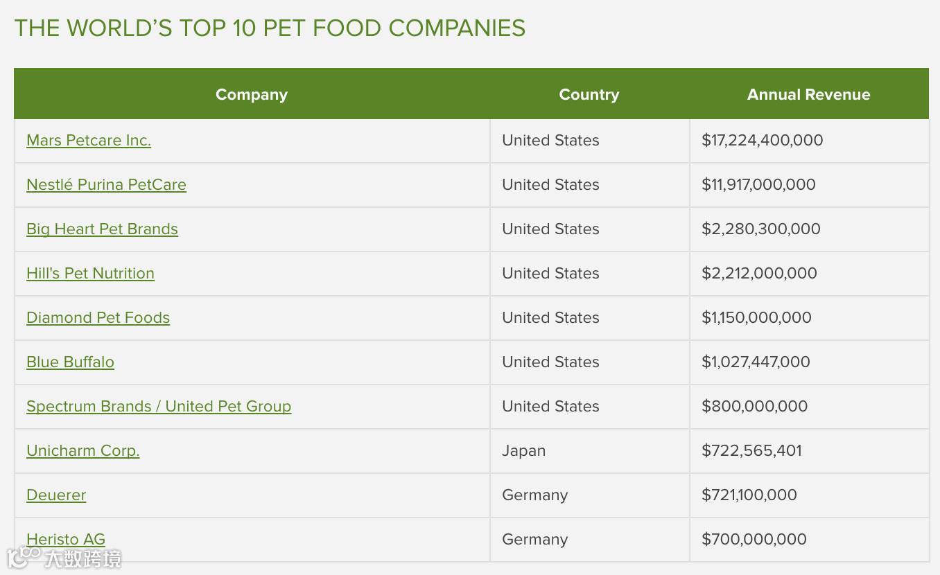Visit the Heristo AG link

[66, 540]
